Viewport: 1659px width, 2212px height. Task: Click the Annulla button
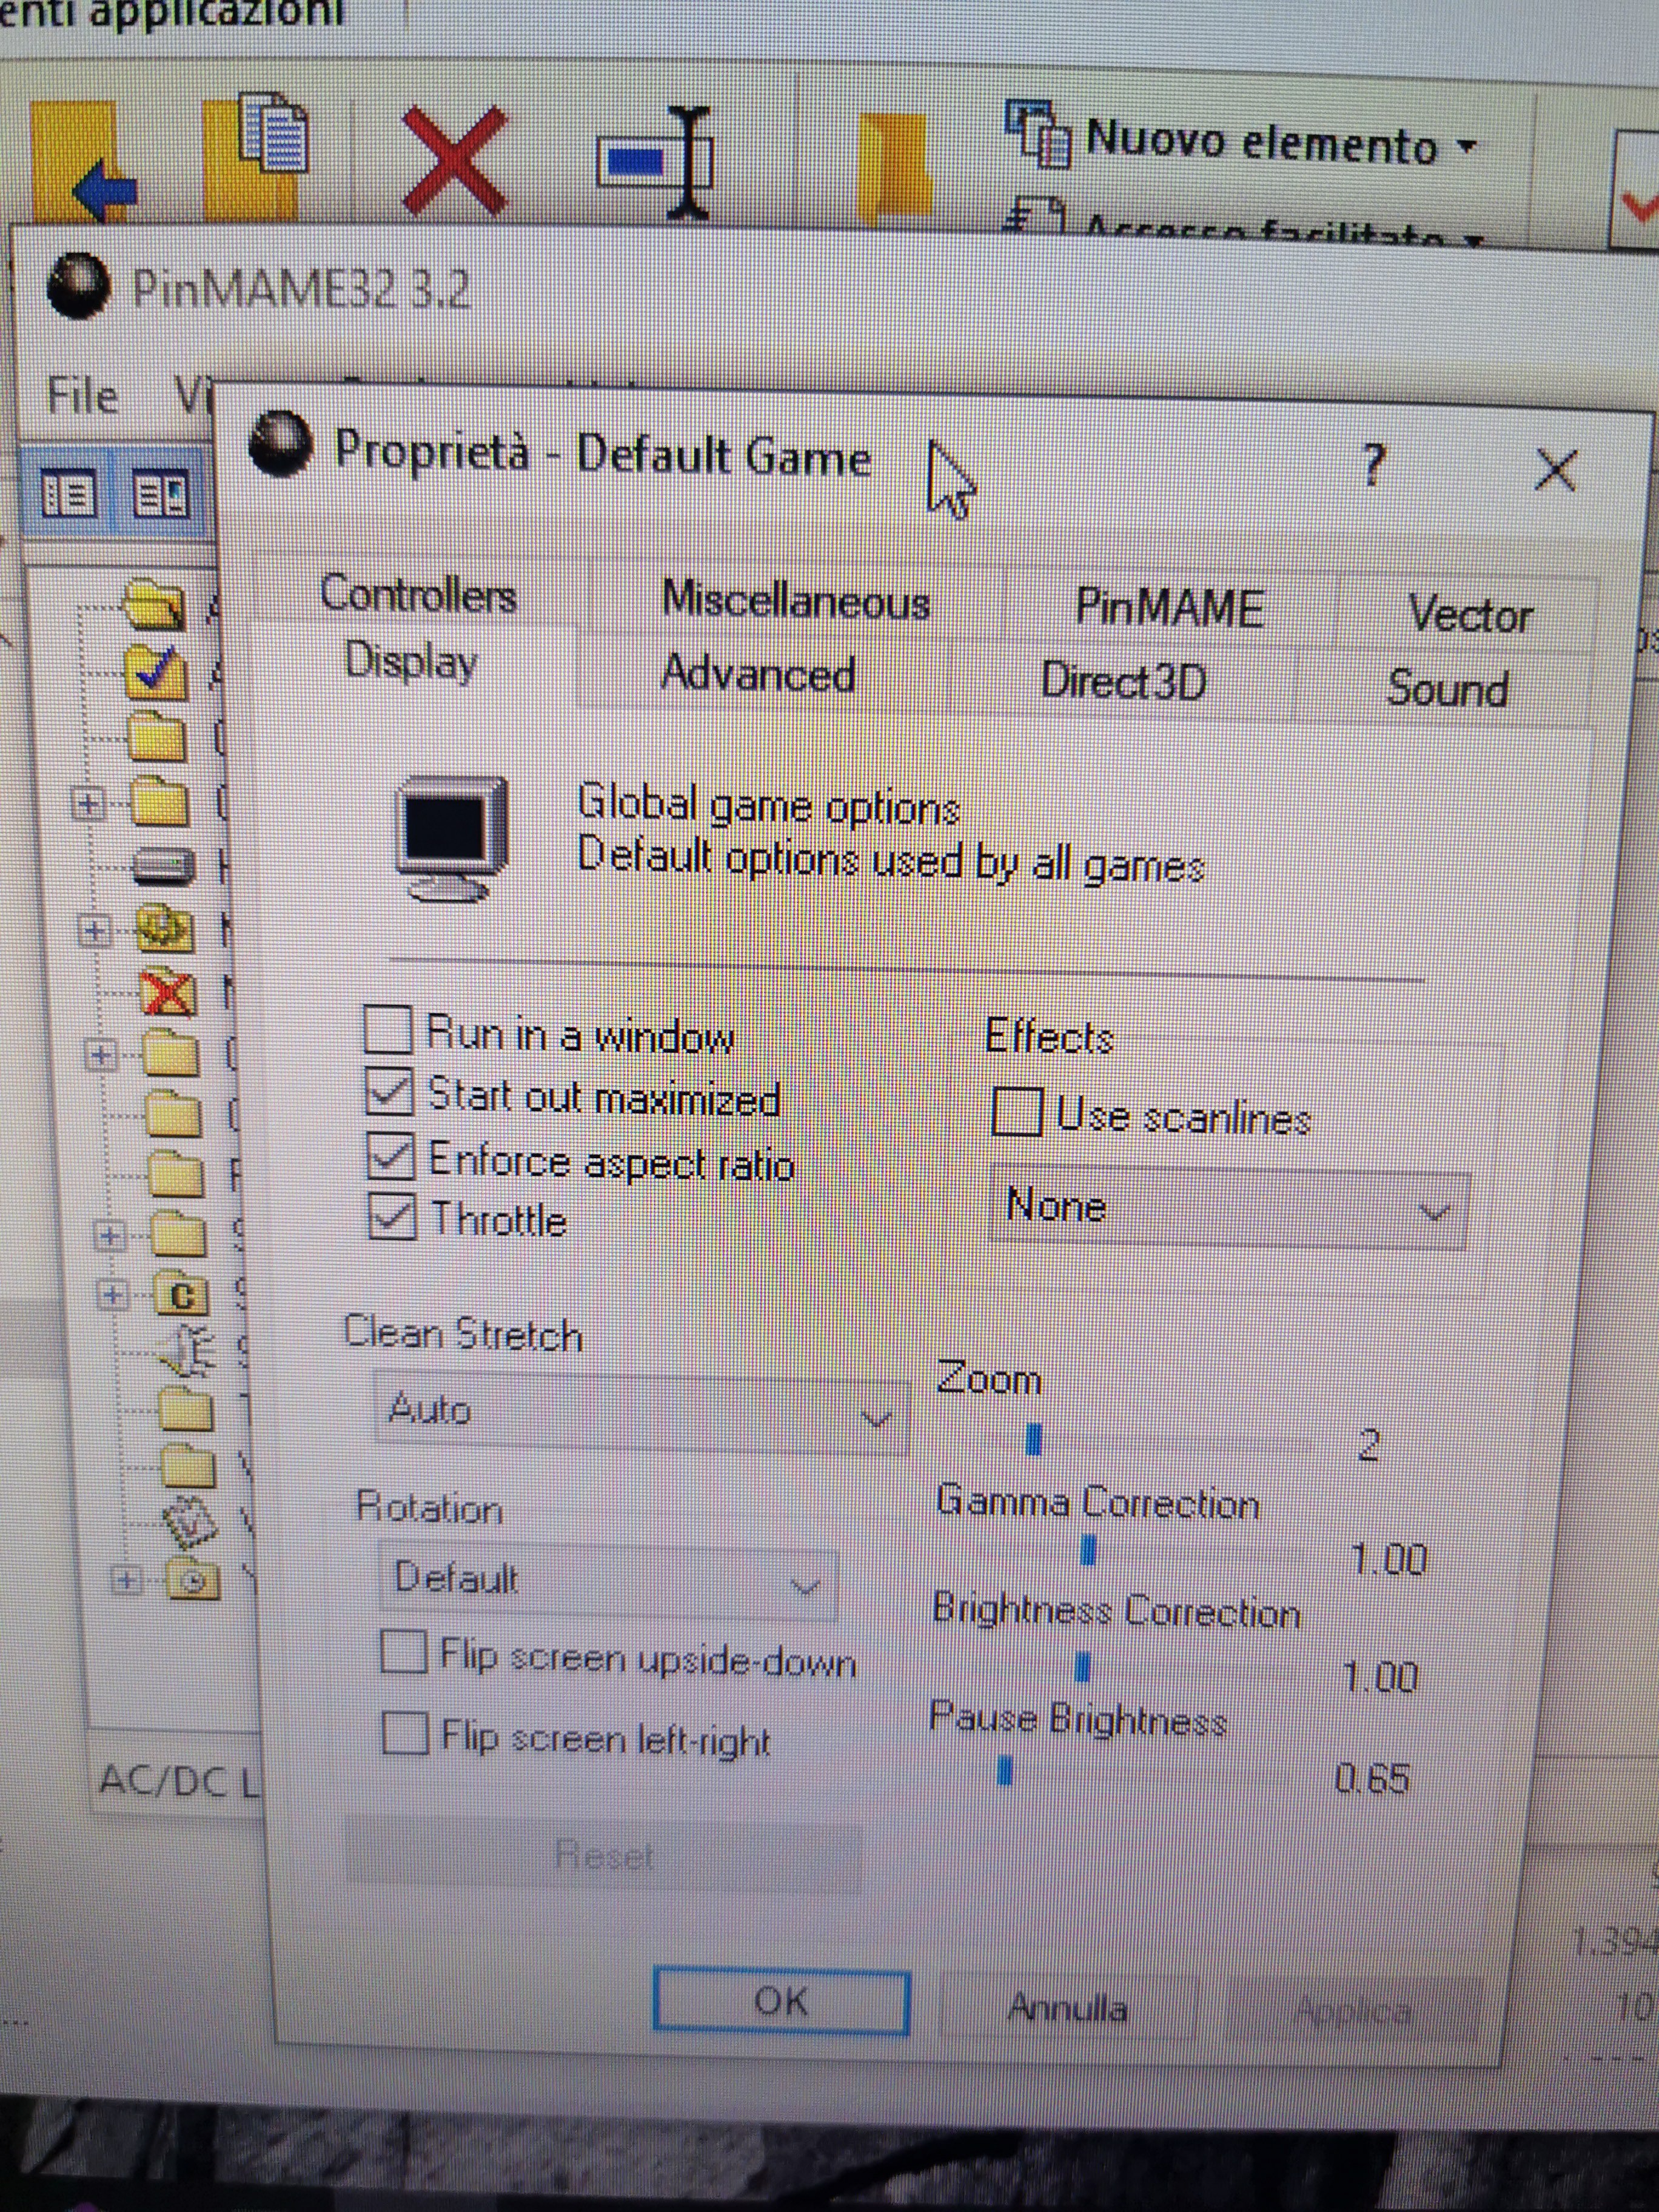click(1067, 2006)
